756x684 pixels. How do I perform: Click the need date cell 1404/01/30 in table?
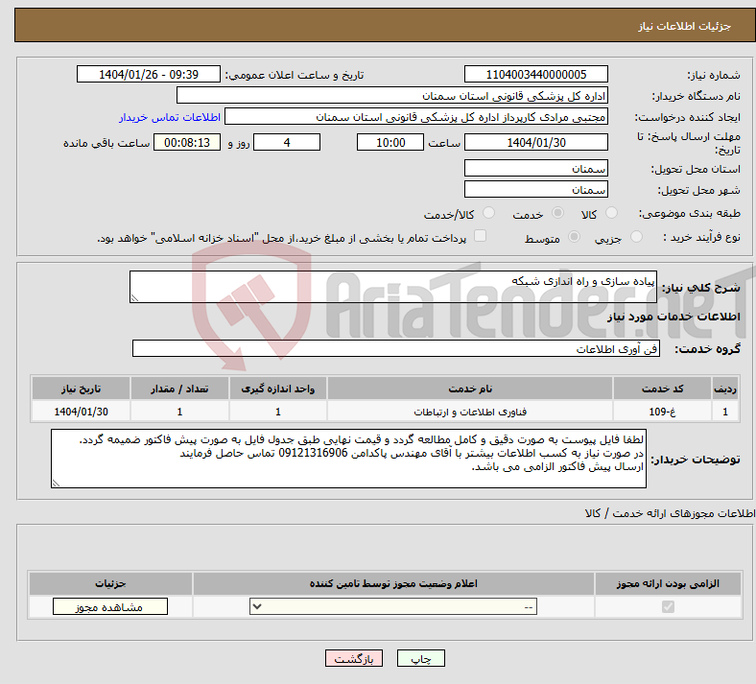click(x=81, y=412)
